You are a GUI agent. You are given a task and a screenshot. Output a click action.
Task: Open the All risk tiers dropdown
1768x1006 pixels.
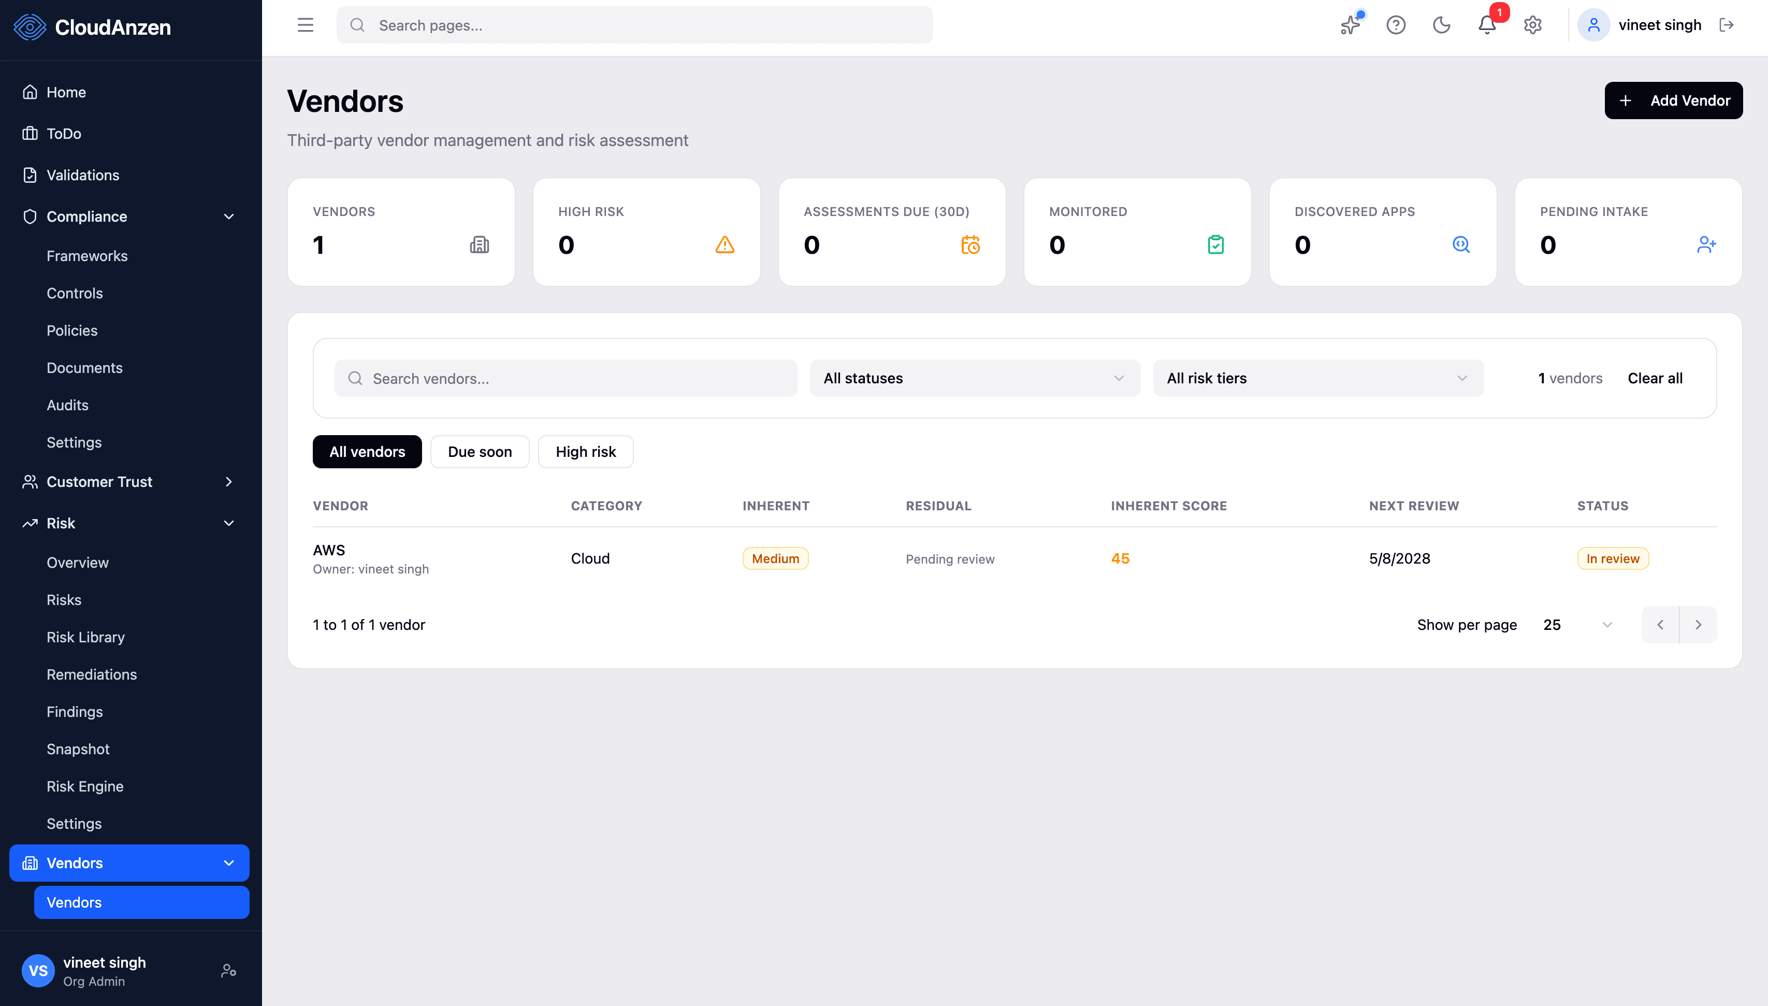pyautogui.click(x=1317, y=378)
